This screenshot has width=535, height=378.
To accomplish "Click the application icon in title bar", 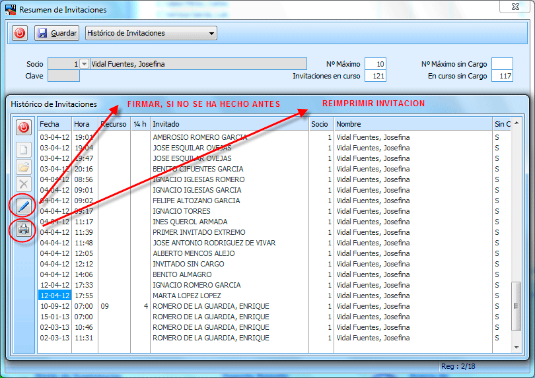I will (11, 10).
